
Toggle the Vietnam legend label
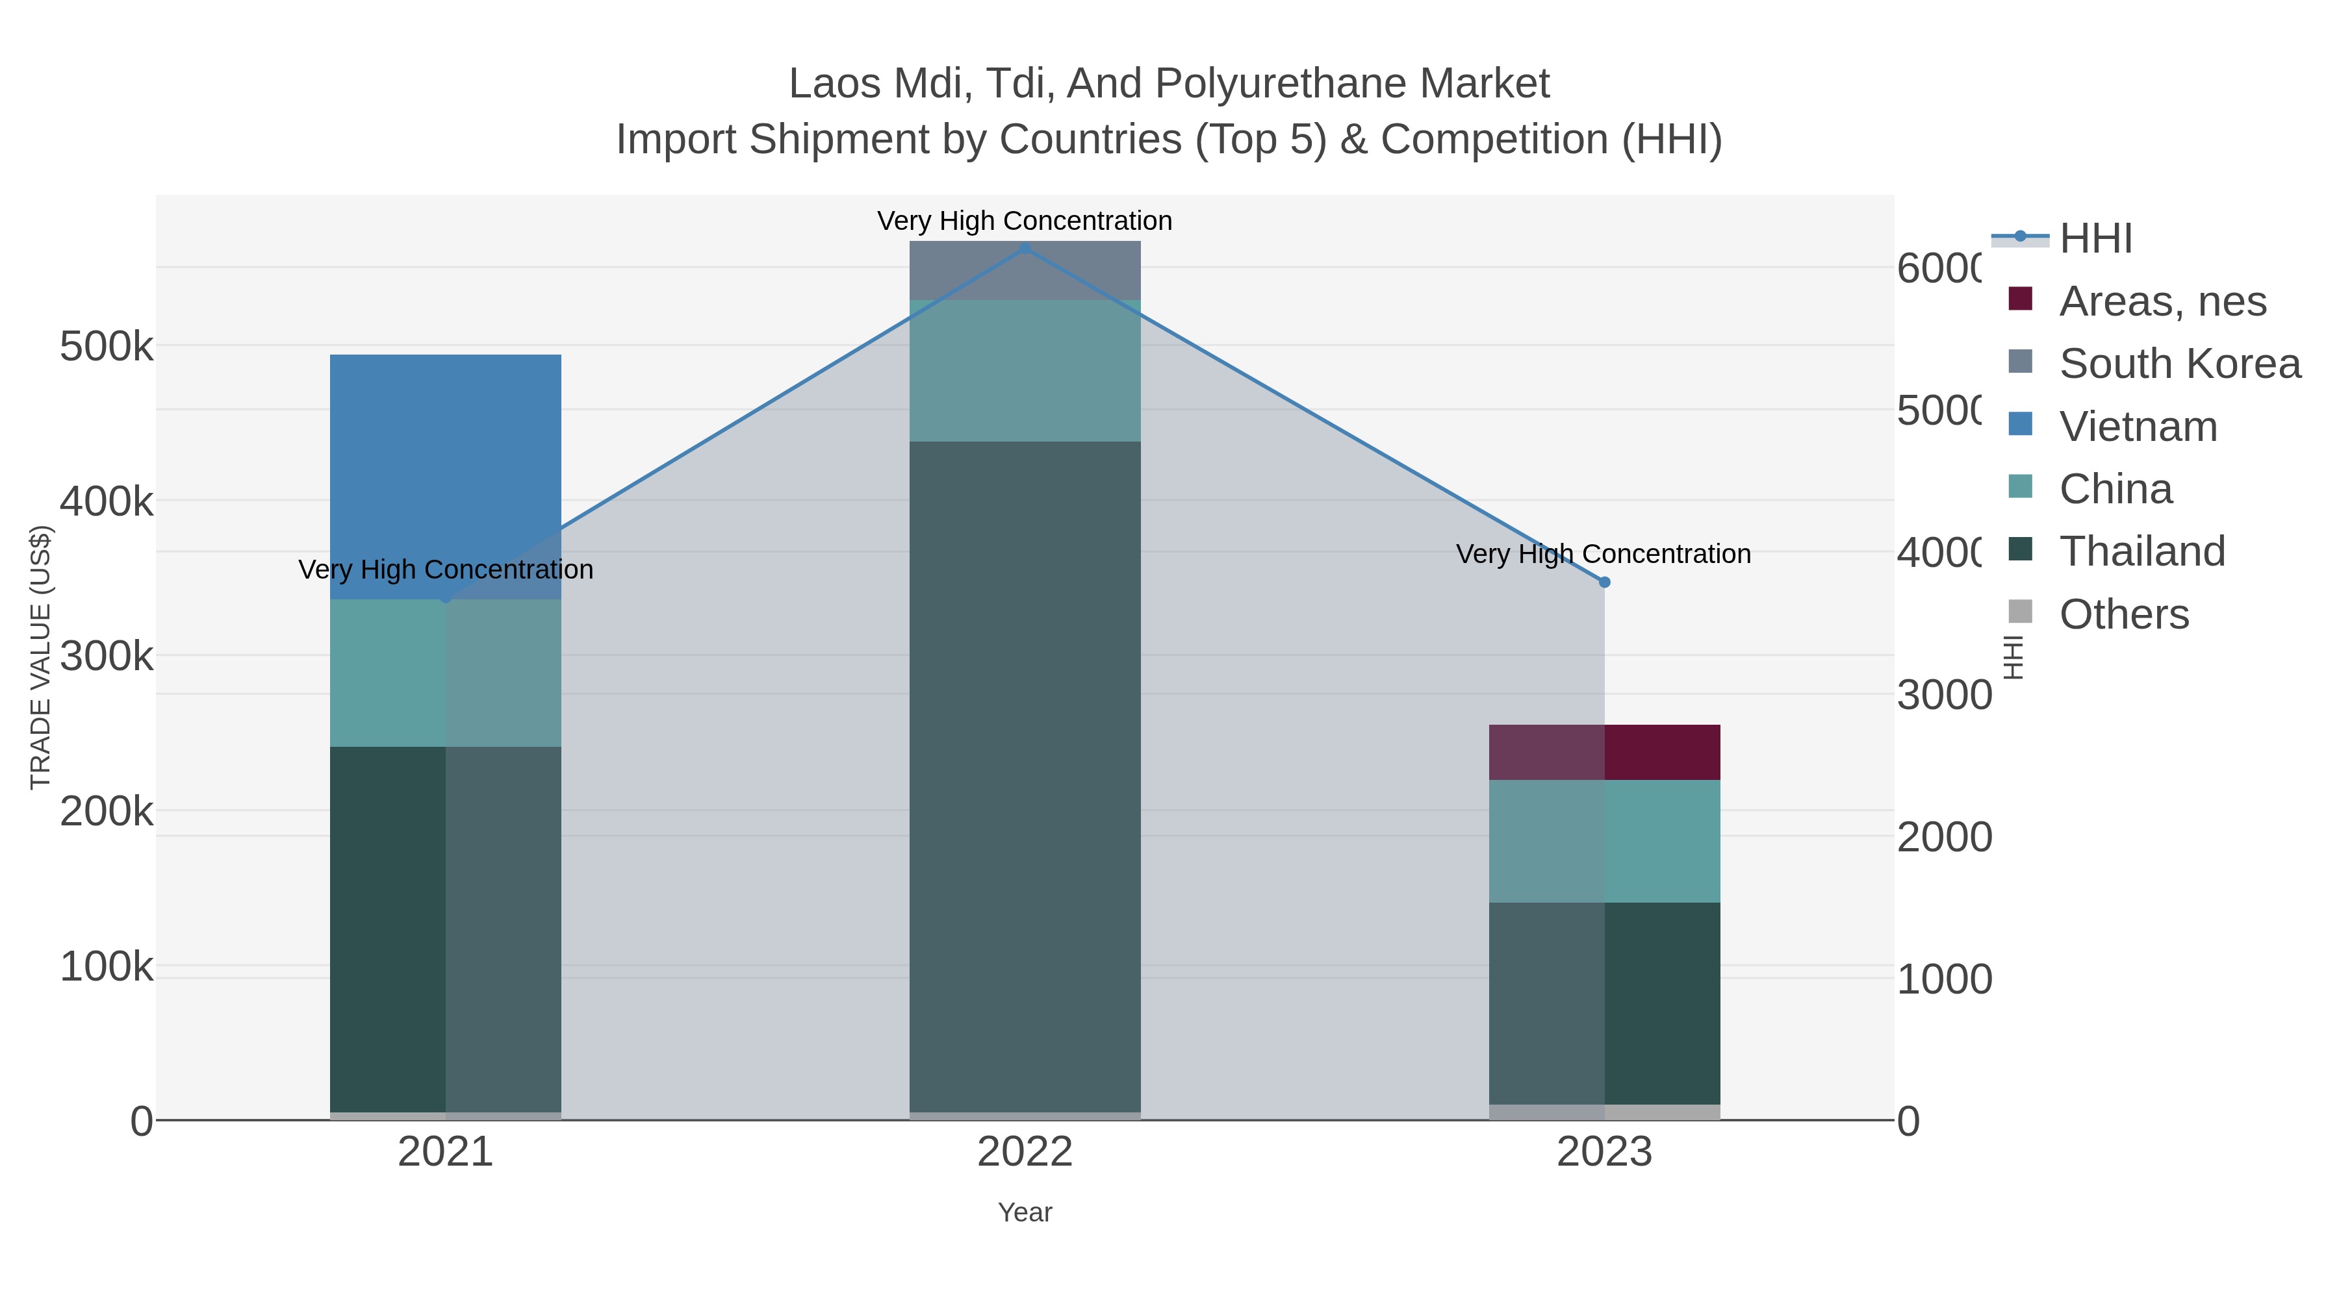coord(2138,425)
